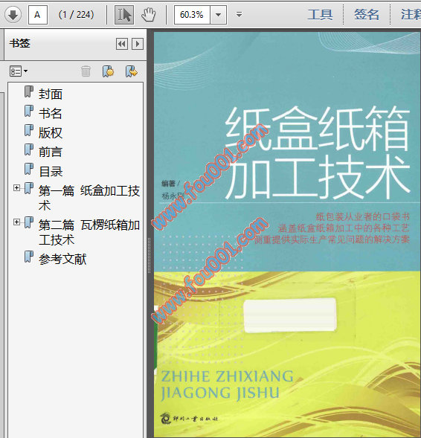This screenshot has width=421, height=438.
Task: Select the Hand pan tool
Action: (148, 15)
